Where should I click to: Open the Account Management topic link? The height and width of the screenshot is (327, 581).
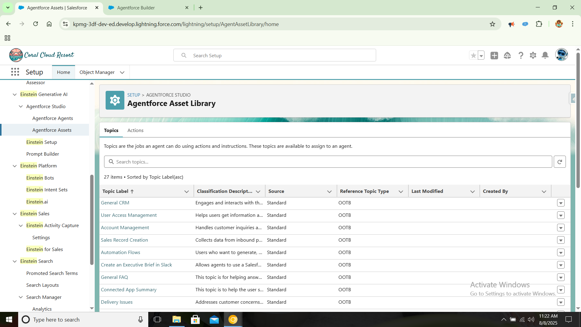click(125, 228)
